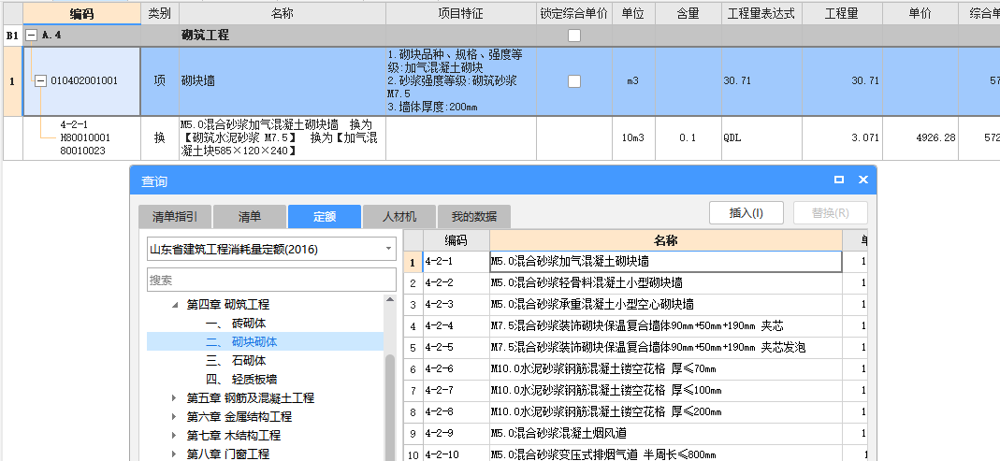Viewport: 1000px width, 461px height.
Task: Click the 10m3 unit cell
Action: (x=634, y=137)
